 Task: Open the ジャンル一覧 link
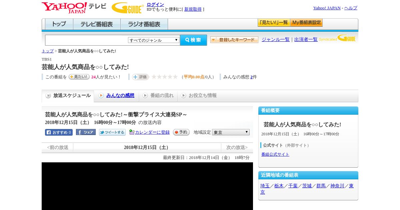276,40
